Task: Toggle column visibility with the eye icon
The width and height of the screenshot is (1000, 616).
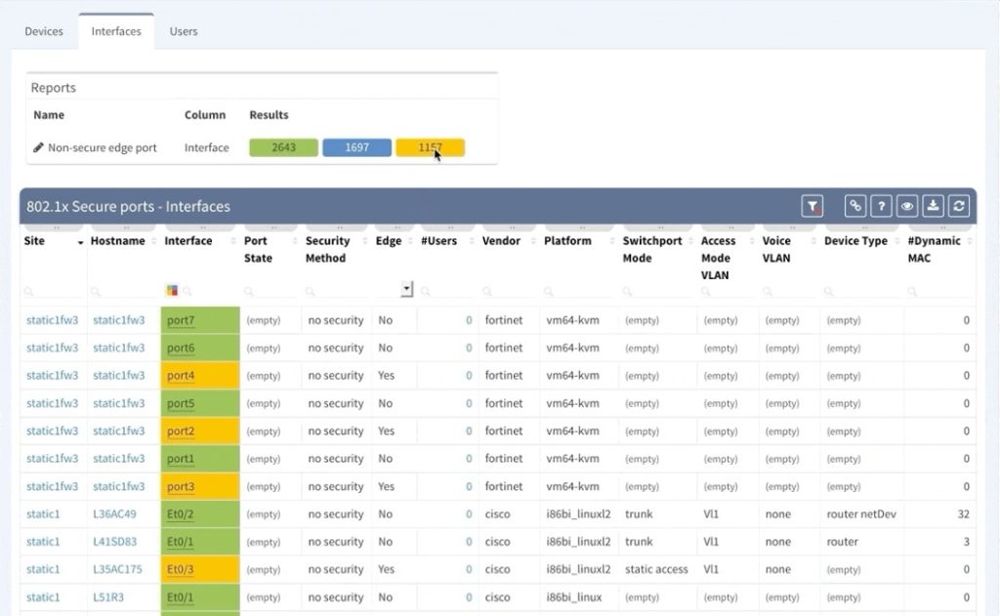Action: tap(907, 206)
